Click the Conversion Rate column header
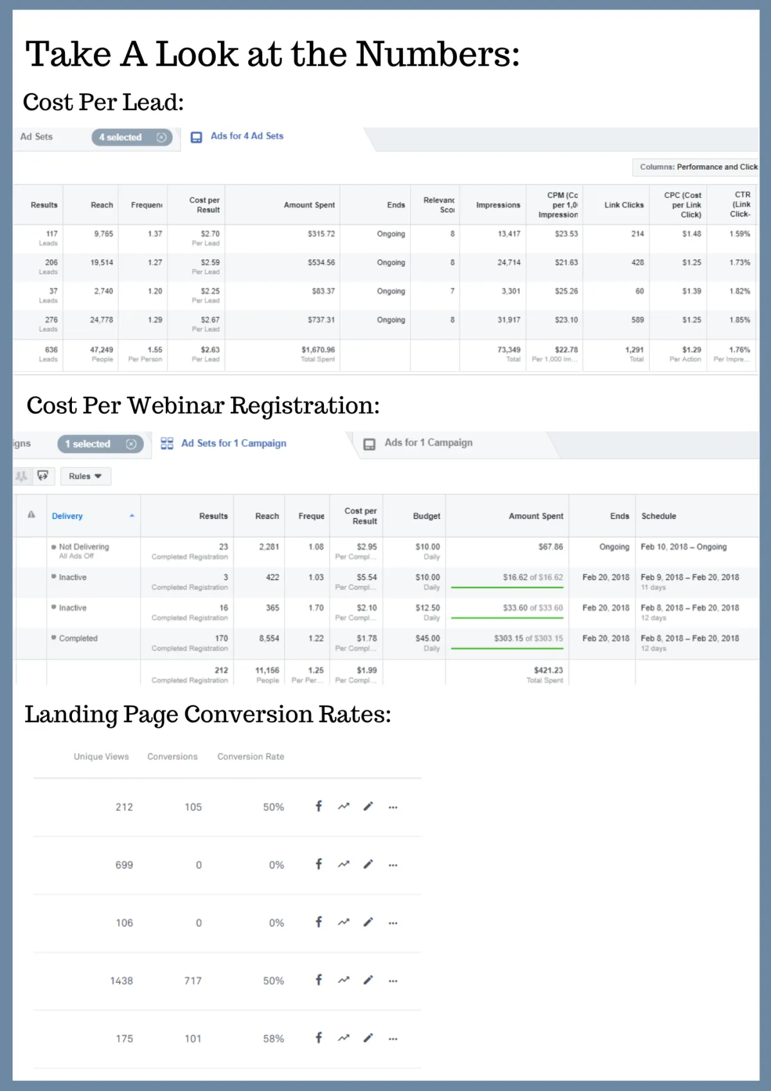 251,757
